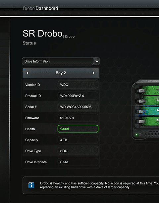Click the serial number WD-WCC4A0005596
This screenshot has height=203, width=159.
[78, 107]
